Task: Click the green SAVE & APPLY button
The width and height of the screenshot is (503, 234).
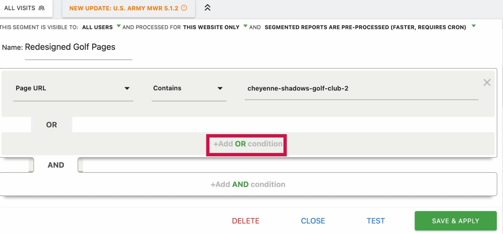Action: [456, 221]
